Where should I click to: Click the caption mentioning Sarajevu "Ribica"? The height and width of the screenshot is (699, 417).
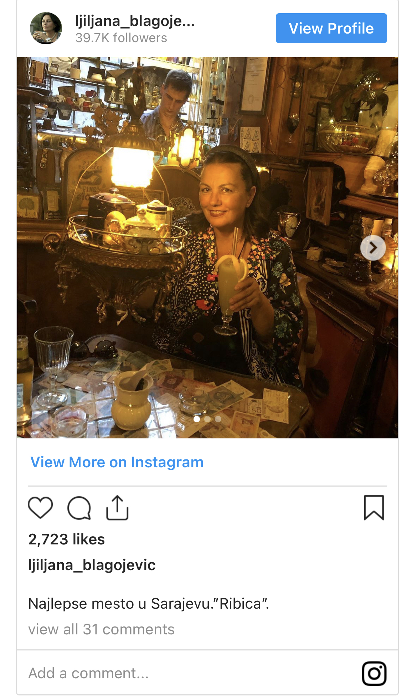(149, 604)
